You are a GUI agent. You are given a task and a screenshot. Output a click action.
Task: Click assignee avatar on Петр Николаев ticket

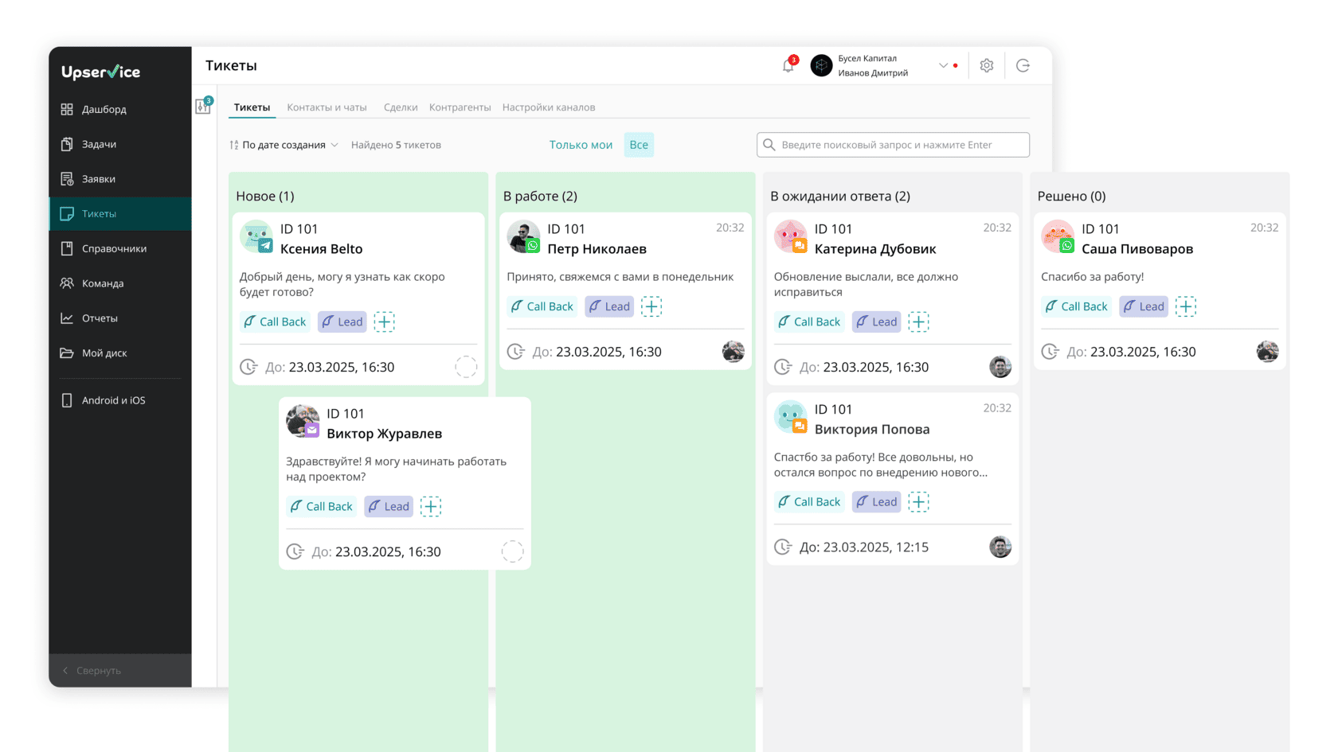[x=734, y=352]
